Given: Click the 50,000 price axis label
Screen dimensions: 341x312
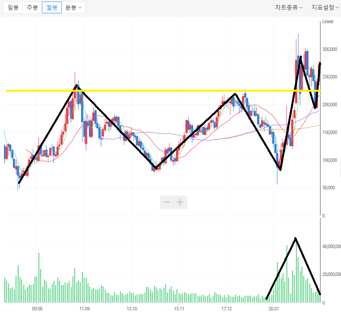Looking at the screenshot, I should [328, 188].
